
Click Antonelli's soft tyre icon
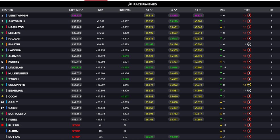pos(249,21)
